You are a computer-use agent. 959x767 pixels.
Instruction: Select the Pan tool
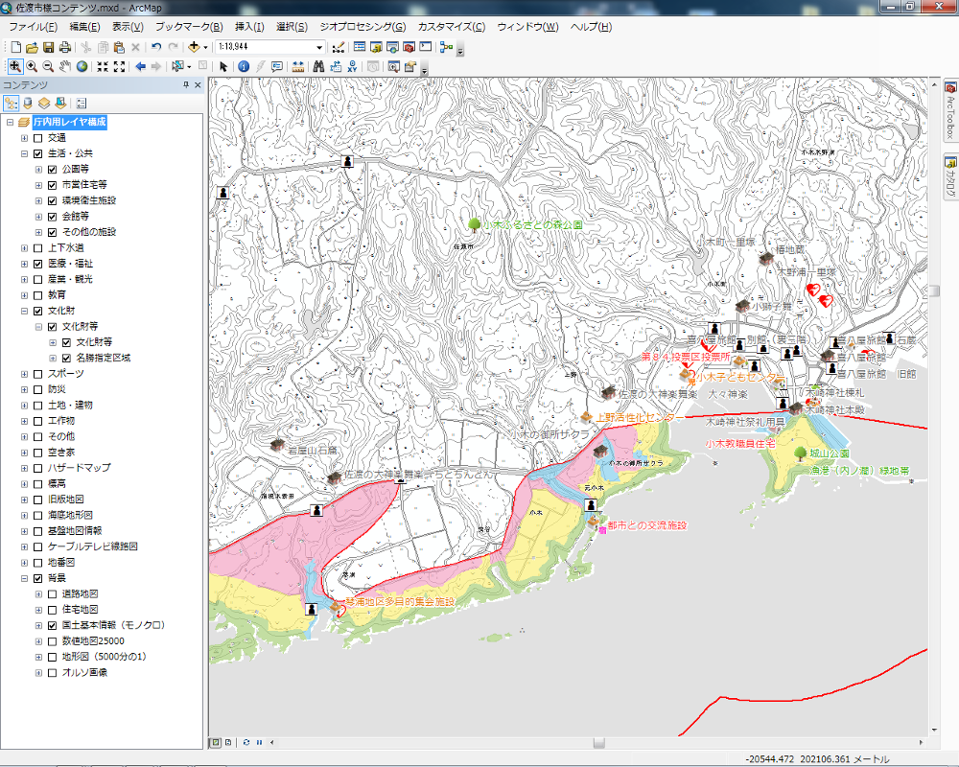click(x=65, y=65)
